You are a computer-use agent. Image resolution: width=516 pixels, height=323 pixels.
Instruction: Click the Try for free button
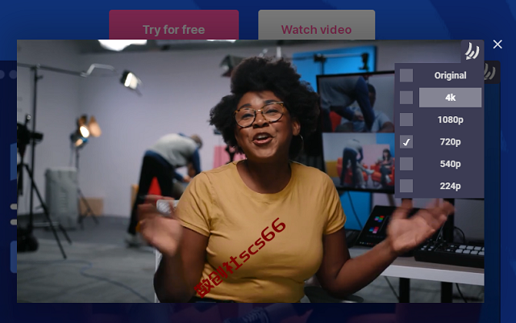(x=174, y=25)
